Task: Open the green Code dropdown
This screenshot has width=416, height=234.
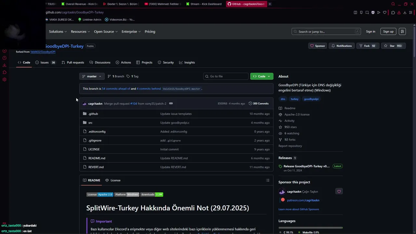Action: (x=262, y=76)
